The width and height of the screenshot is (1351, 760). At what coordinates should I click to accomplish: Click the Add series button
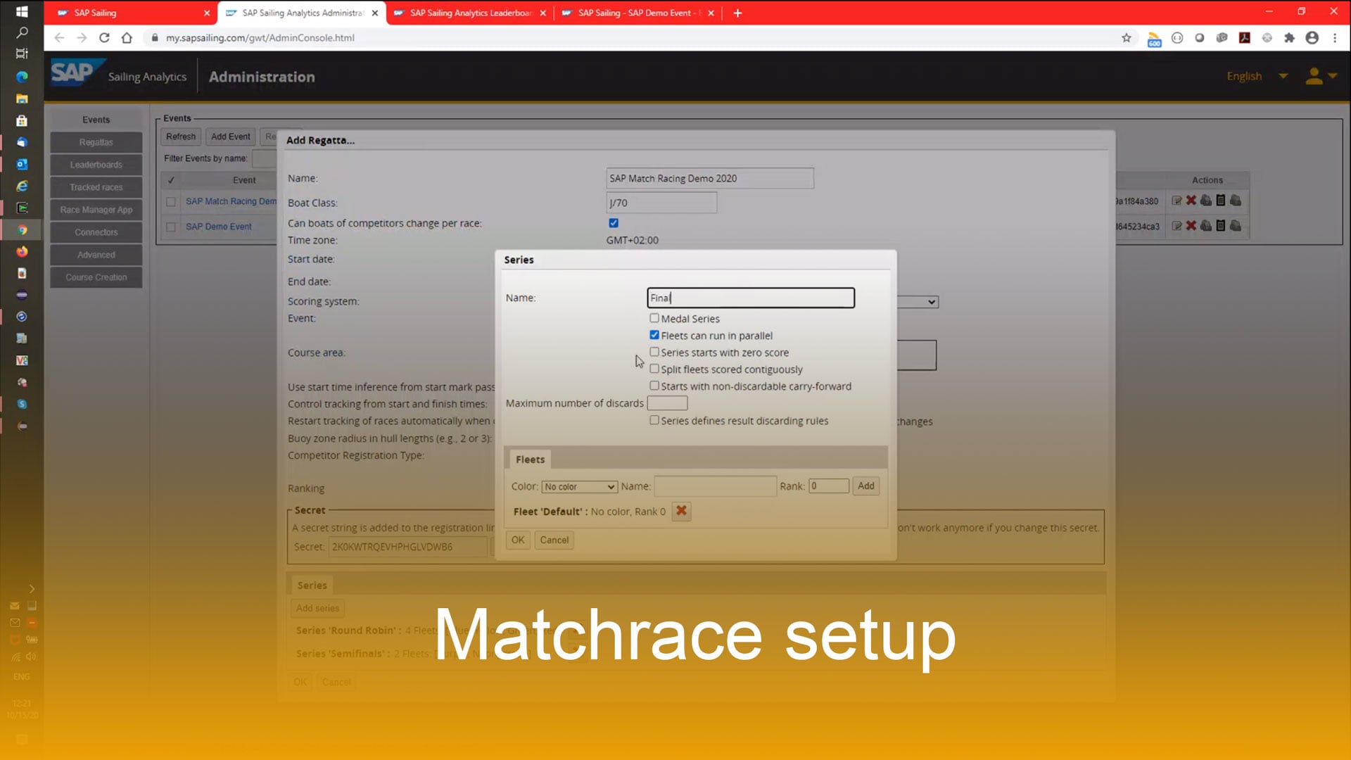point(317,608)
